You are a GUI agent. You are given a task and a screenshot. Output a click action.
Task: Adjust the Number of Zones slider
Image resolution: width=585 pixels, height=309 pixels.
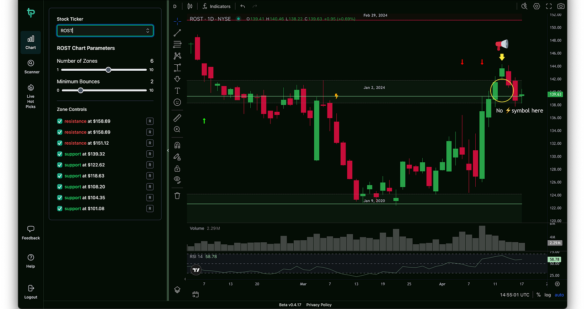tap(108, 70)
